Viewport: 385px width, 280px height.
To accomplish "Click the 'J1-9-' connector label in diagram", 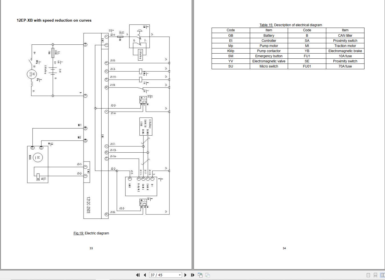I will click(x=113, y=85).
